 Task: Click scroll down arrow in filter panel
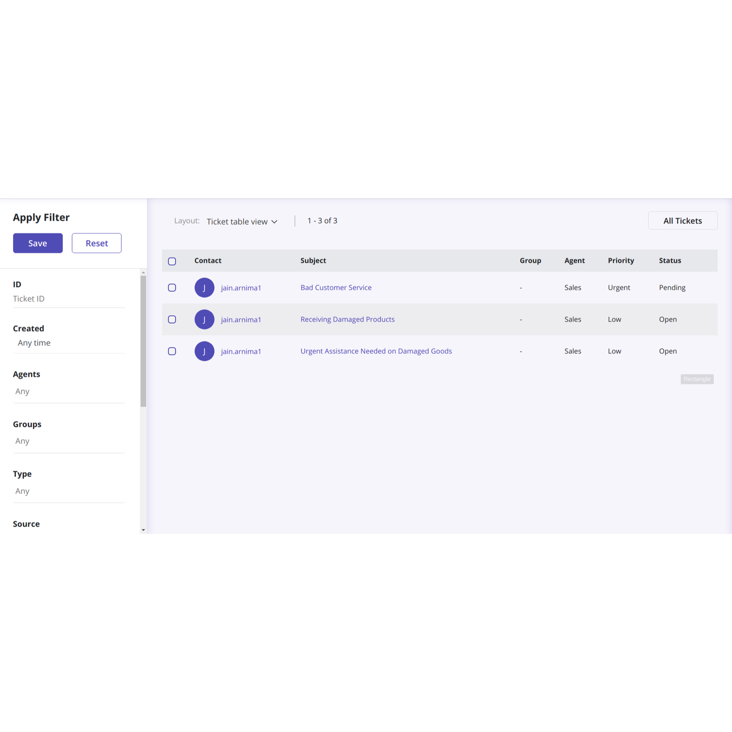143,530
